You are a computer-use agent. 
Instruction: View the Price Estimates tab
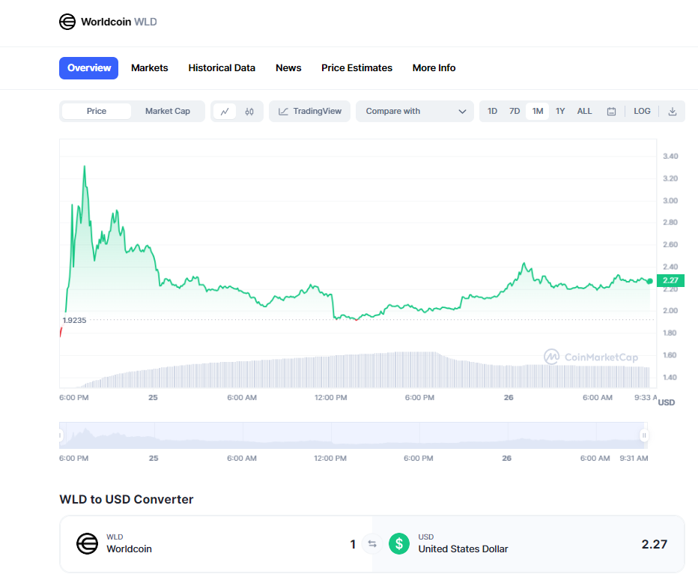coord(357,68)
